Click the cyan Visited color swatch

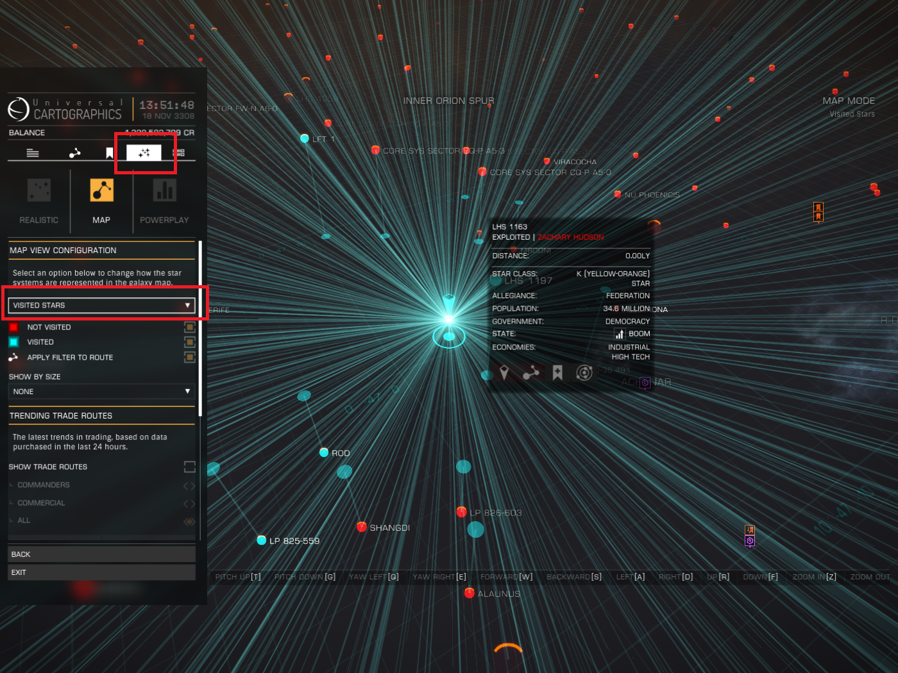pyautogui.click(x=13, y=342)
